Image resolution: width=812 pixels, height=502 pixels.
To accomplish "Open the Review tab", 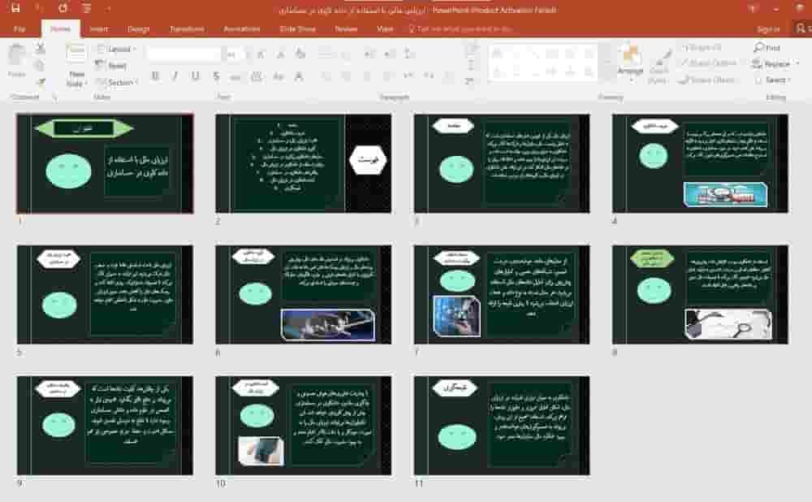I will pyautogui.click(x=346, y=29).
